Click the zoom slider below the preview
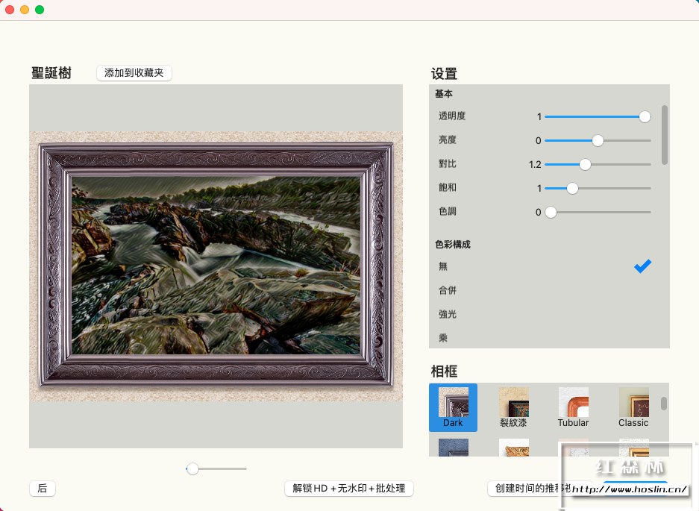This screenshot has width=699, height=511. click(x=216, y=468)
